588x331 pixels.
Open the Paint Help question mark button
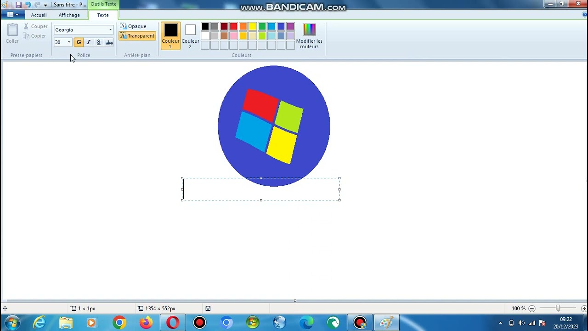click(584, 15)
